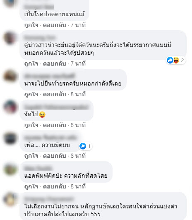This screenshot has width=192, height=220.
Task: Reply to the เป็นโรคปอดตายแหน่แม้ comment
Action: 54,25
